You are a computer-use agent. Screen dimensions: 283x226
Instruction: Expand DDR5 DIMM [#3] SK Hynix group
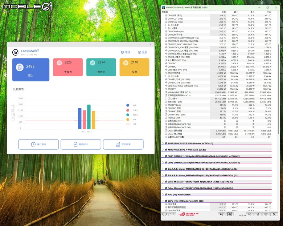163,162
